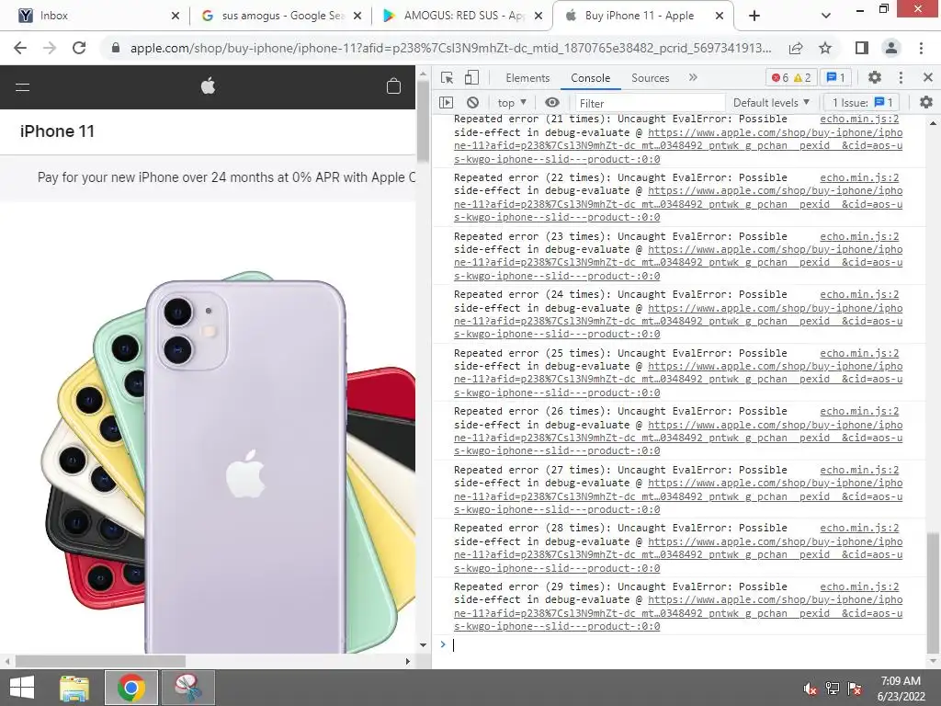Click the iPhone 11 heading text
The image size is (941, 706).
pos(57,131)
